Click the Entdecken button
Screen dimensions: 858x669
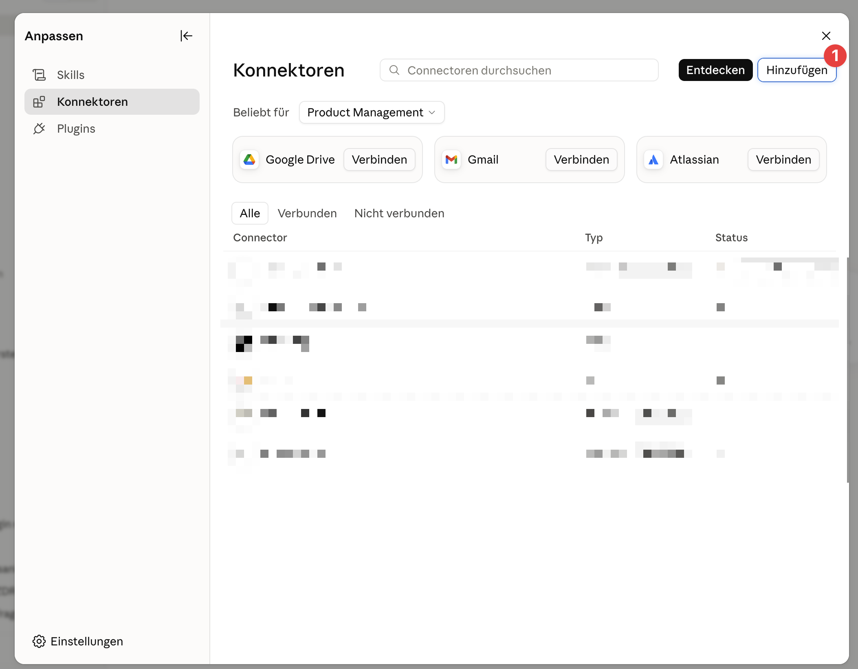pyautogui.click(x=715, y=70)
